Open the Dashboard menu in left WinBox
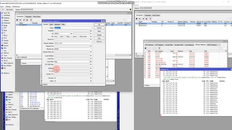Screen dimensions: 232x130 pos(16,6)
